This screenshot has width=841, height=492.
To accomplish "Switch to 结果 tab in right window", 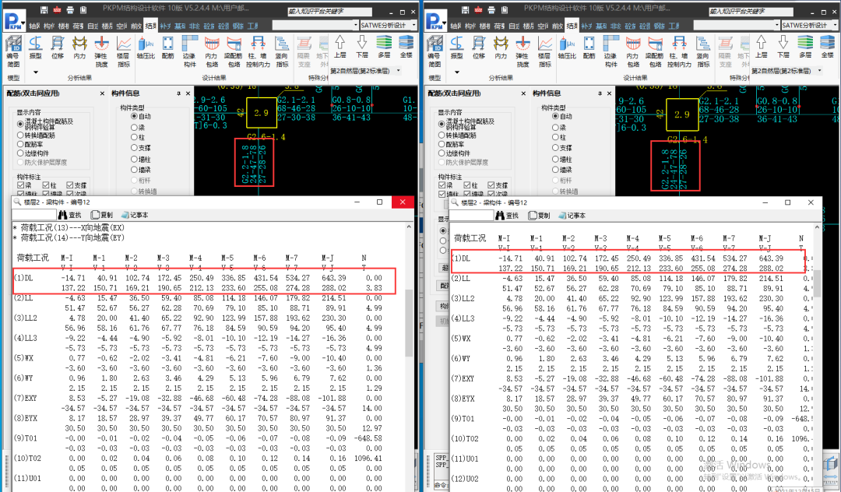I will [x=572, y=26].
